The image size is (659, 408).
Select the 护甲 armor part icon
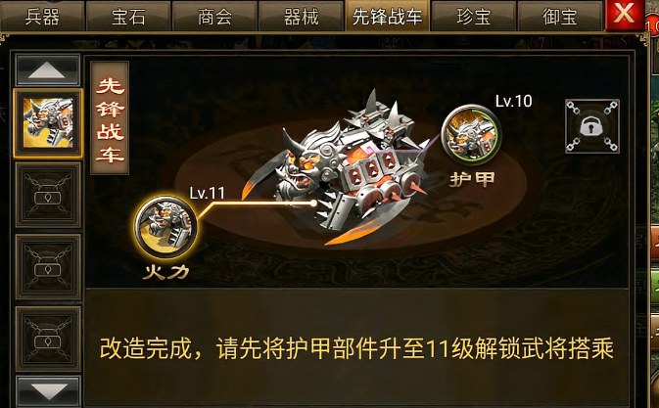(471, 135)
